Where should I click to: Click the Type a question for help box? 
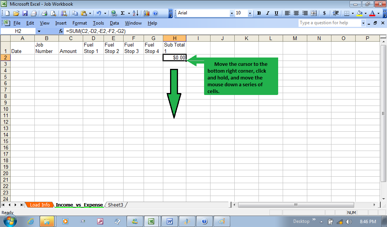329,23
